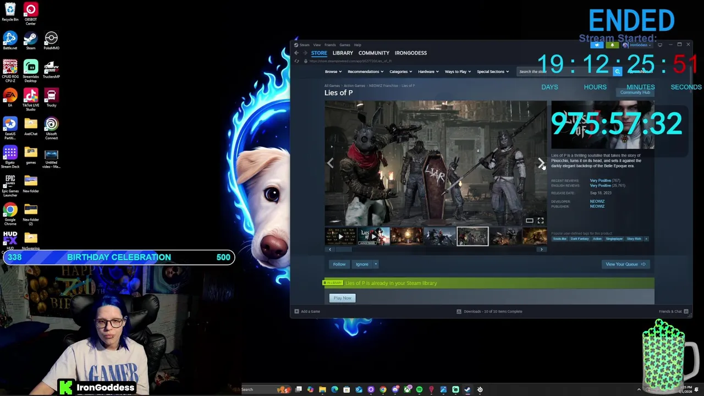Open File Explorer from the taskbar
Viewport: 704px width, 396px height.
click(322, 389)
